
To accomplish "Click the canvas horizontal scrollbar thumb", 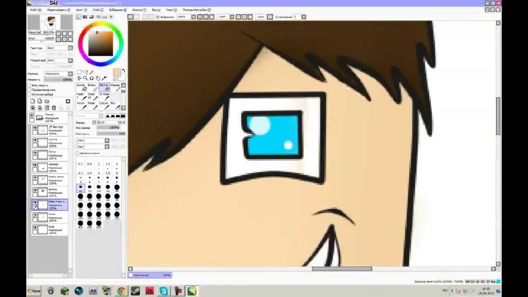I will coord(342,269).
